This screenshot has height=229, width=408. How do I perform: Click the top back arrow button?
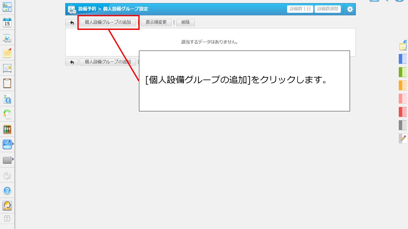coord(72,23)
